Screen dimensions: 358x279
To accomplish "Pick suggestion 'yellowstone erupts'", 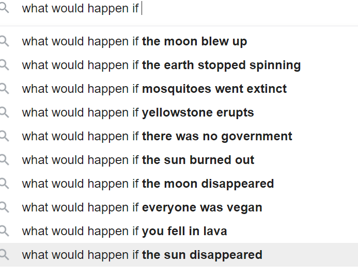I will (x=179, y=112).
